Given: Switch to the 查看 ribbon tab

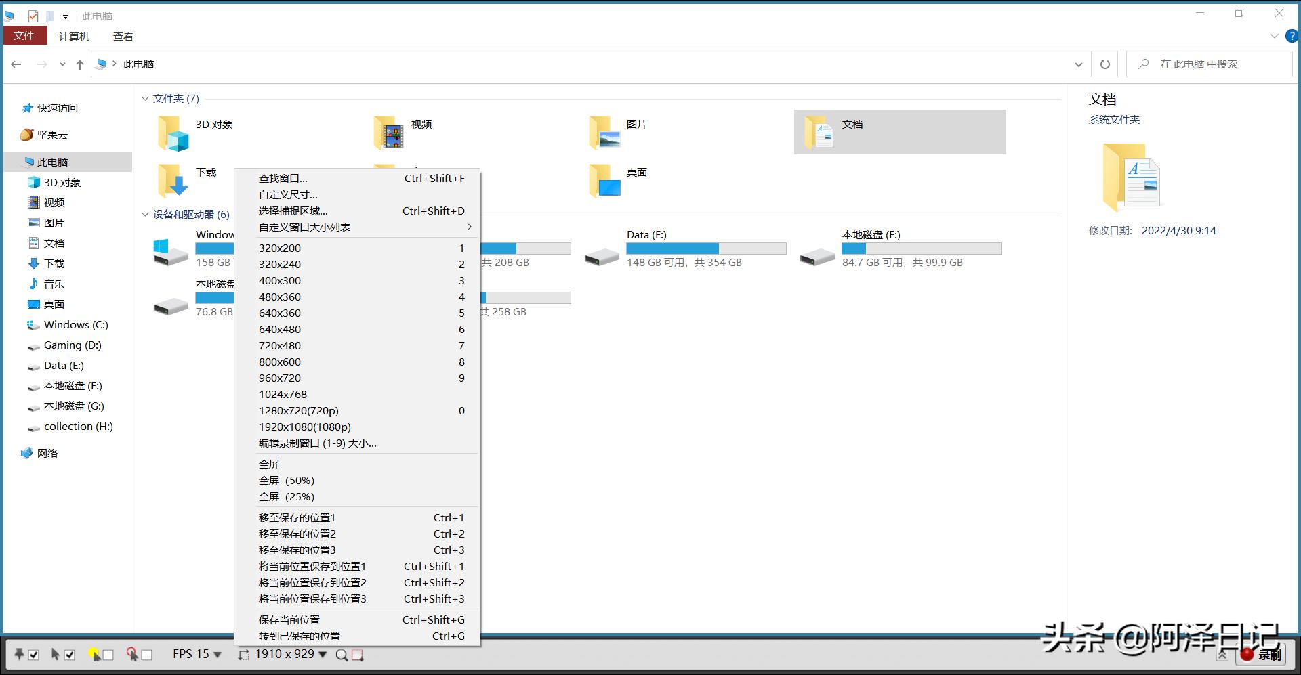Looking at the screenshot, I should pyautogui.click(x=123, y=36).
